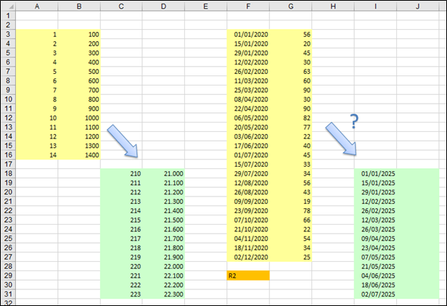Select column J header
Screen dimensions: 447x306
click(x=417, y=7)
